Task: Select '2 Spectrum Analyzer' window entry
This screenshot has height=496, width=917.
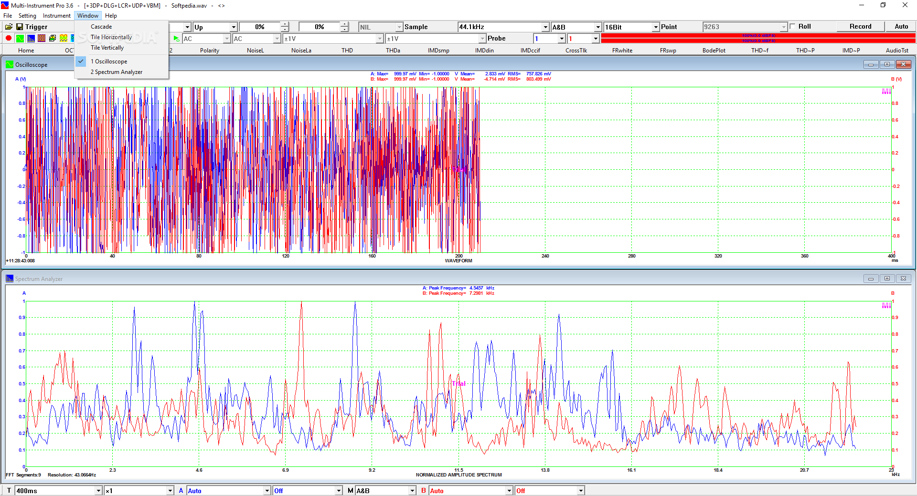Action: 116,72
